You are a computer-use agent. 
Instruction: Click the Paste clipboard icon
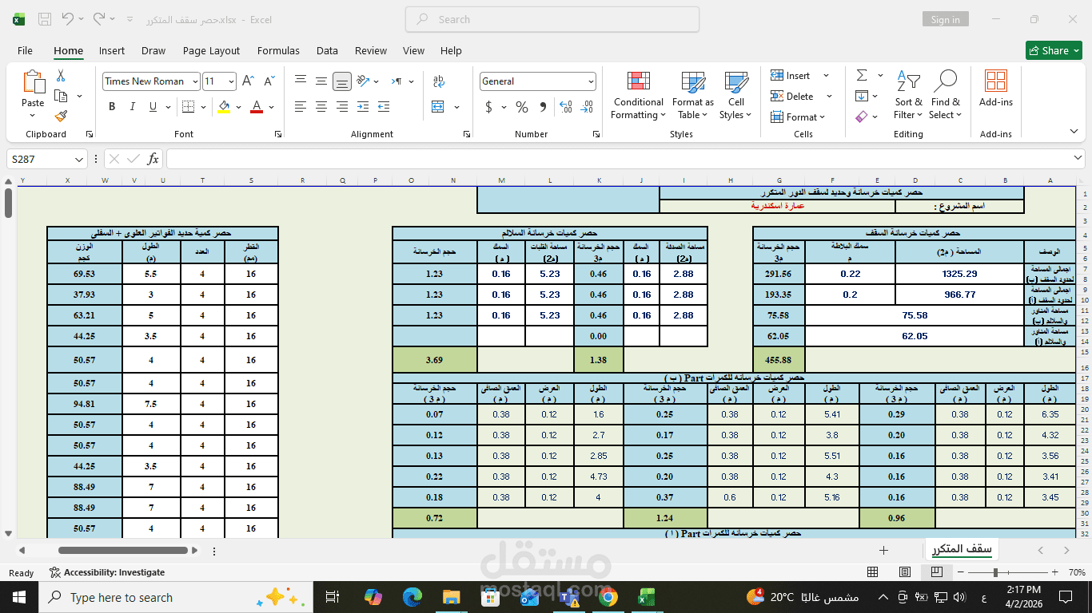[33, 82]
